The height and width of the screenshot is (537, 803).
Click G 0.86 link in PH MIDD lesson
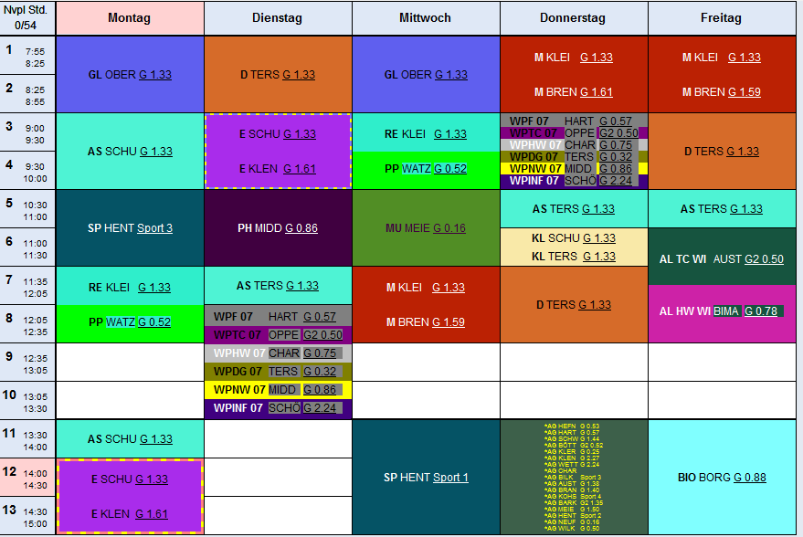(301, 228)
